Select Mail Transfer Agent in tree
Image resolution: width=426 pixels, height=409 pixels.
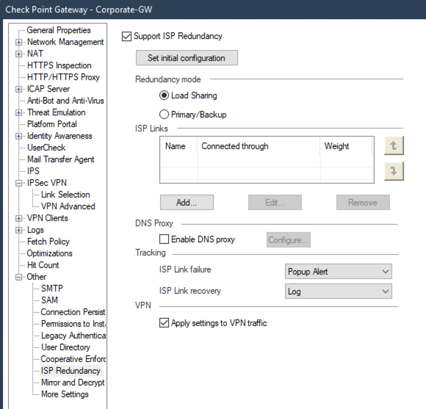60,159
